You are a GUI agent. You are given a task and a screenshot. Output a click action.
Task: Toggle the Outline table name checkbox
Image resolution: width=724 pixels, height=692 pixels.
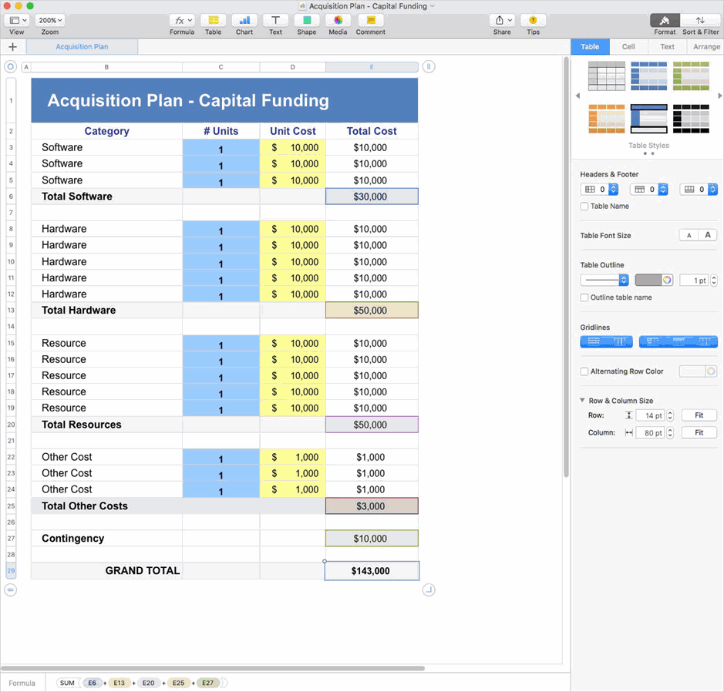584,297
